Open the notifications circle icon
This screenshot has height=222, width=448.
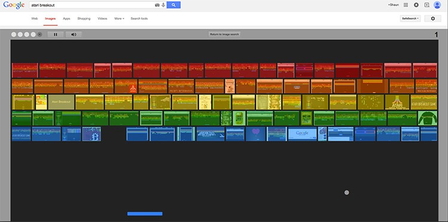(416, 5)
